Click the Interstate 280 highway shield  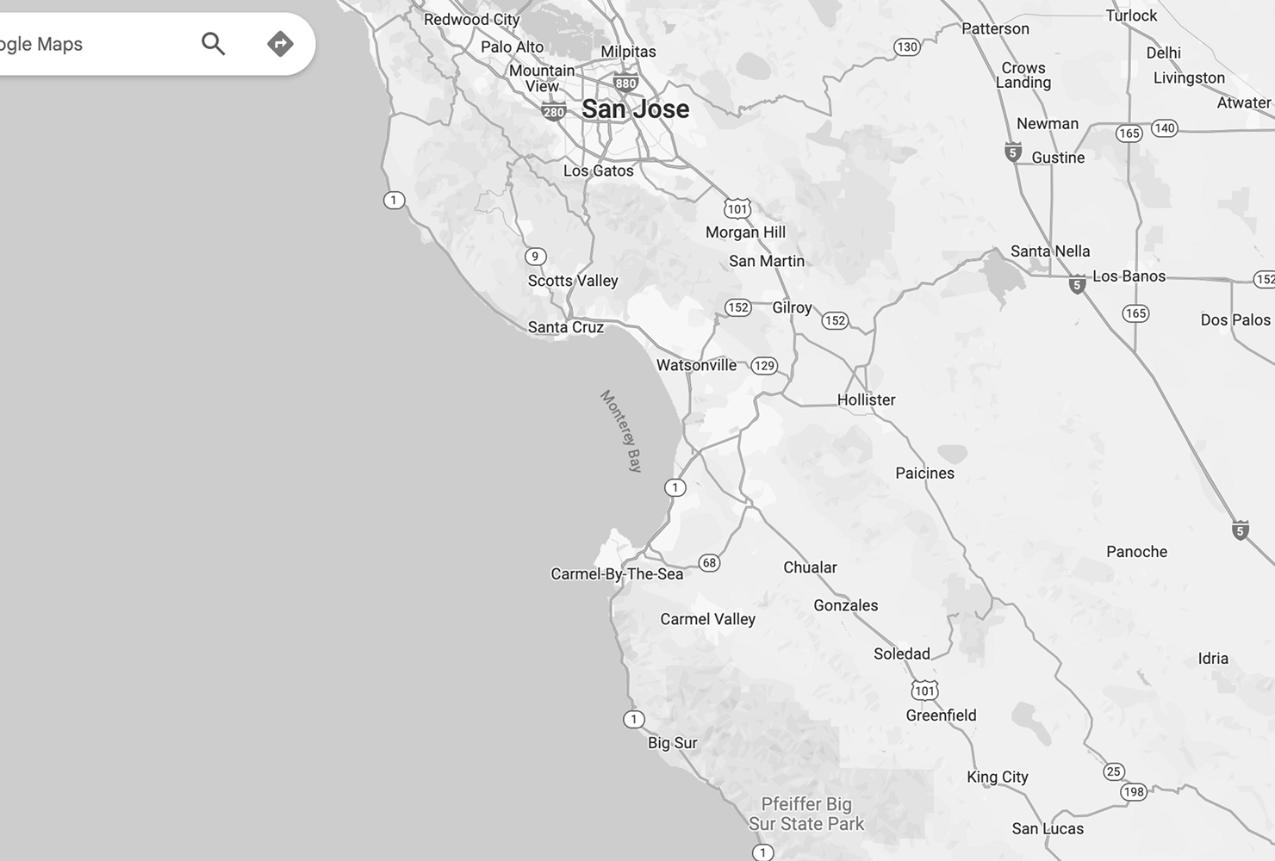tap(554, 112)
